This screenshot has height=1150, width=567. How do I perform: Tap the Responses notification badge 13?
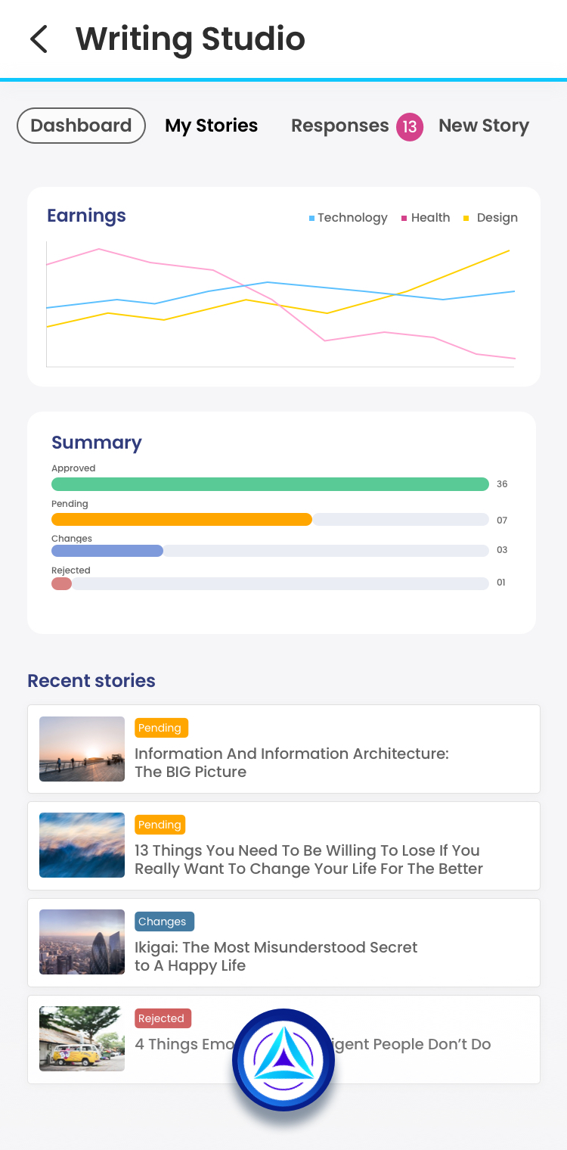tap(409, 126)
